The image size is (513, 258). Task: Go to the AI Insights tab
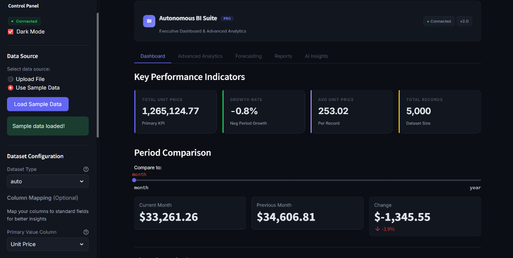click(317, 56)
